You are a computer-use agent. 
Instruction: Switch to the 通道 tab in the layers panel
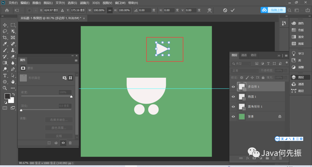(244, 55)
